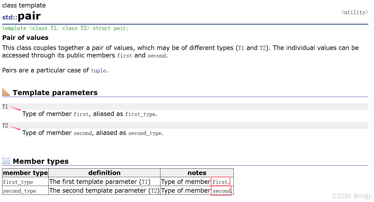Open the tuple reference link

pyautogui.click(x=98, y=71)
